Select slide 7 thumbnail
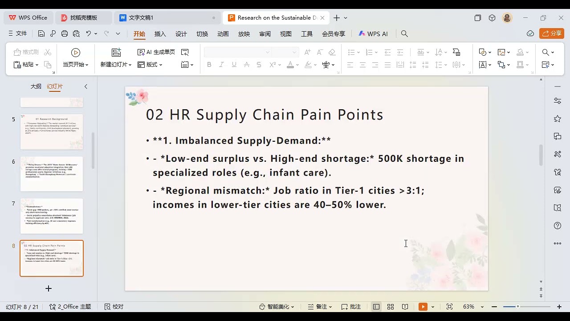570x321 pixels. [x=52, y=216]
